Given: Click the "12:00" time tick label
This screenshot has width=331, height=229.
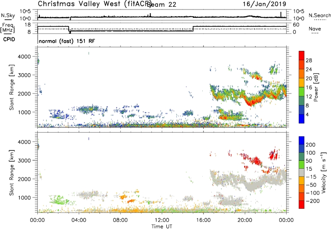Looking at the screenshot, I should (162, 220).
